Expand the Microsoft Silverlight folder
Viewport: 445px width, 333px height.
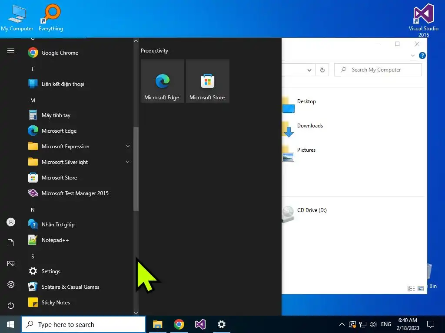tap(128, 162)
